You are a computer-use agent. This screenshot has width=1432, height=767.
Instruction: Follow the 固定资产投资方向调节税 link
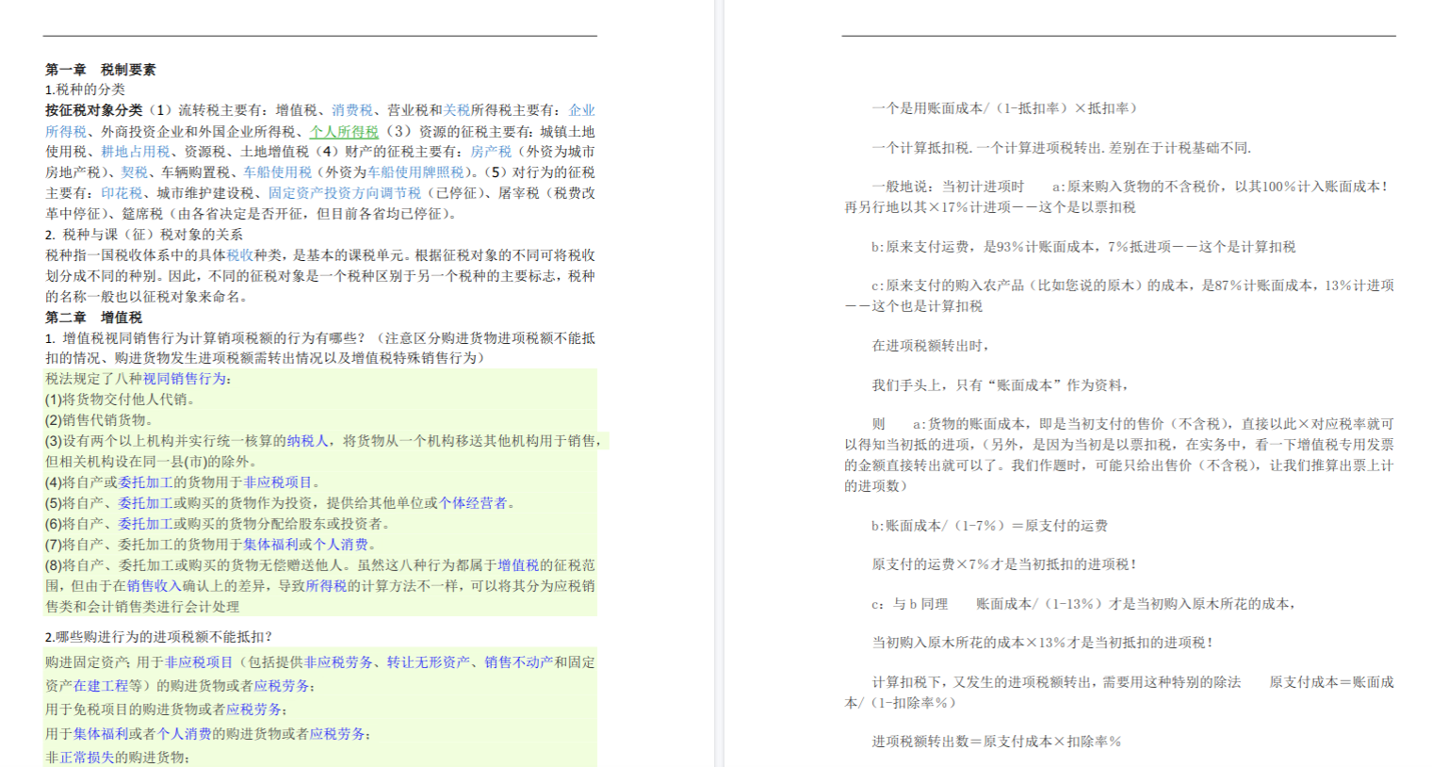(x=345, y=193)
